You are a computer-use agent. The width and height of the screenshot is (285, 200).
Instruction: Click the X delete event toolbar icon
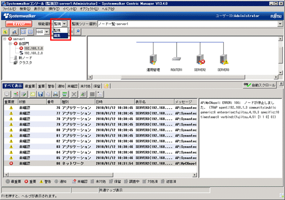74,94
